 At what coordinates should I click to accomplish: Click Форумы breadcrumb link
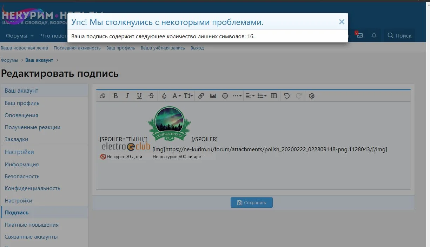[x=9, y=60]
